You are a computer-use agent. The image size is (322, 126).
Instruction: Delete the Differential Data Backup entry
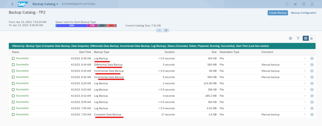[x=312, y=65]
